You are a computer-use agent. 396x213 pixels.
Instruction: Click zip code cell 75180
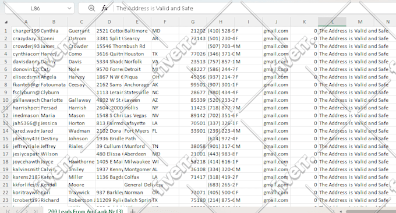[193, 200]
